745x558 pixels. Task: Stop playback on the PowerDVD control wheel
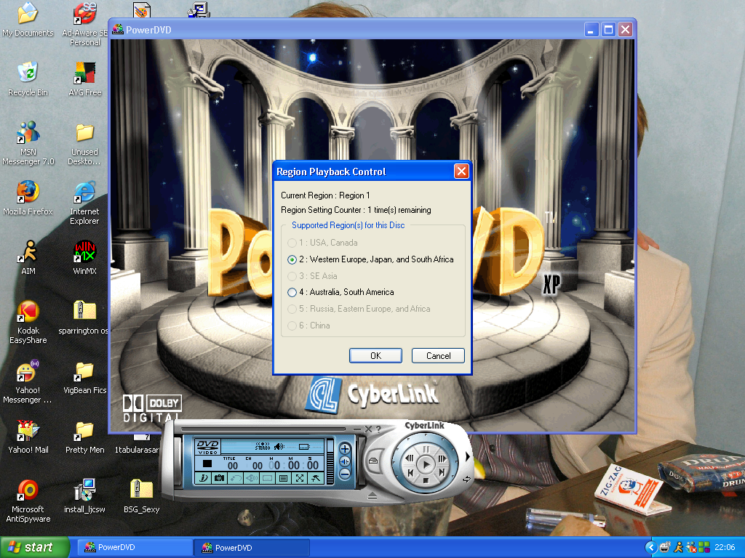(x=426, y=480)
